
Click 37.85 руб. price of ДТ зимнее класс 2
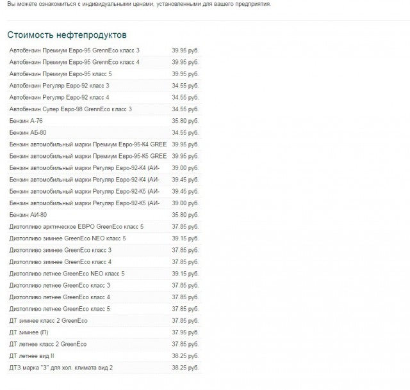(x=185, y=320)
